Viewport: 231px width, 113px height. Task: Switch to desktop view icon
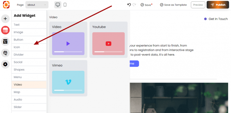58,5
